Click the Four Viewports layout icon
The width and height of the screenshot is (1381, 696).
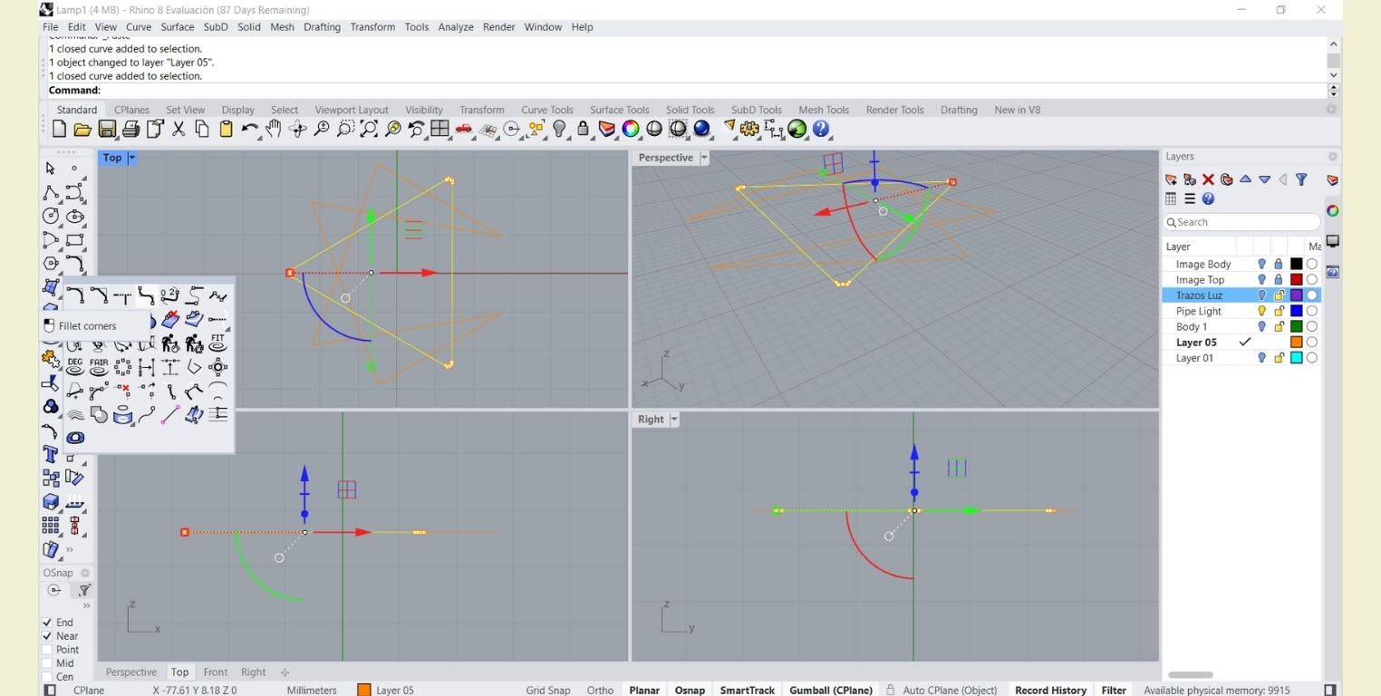click(x=440, y=130)
